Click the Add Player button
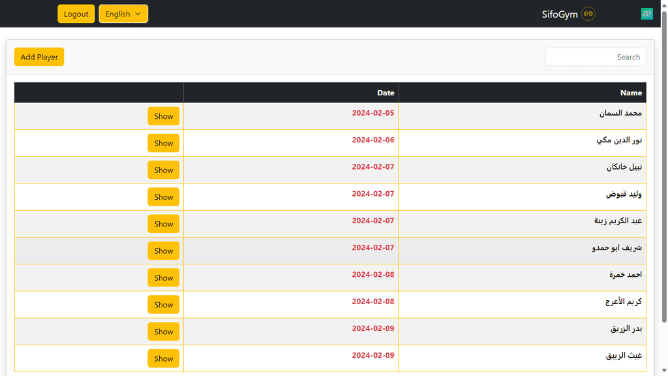The image size is (668, 376). (39, 57)
